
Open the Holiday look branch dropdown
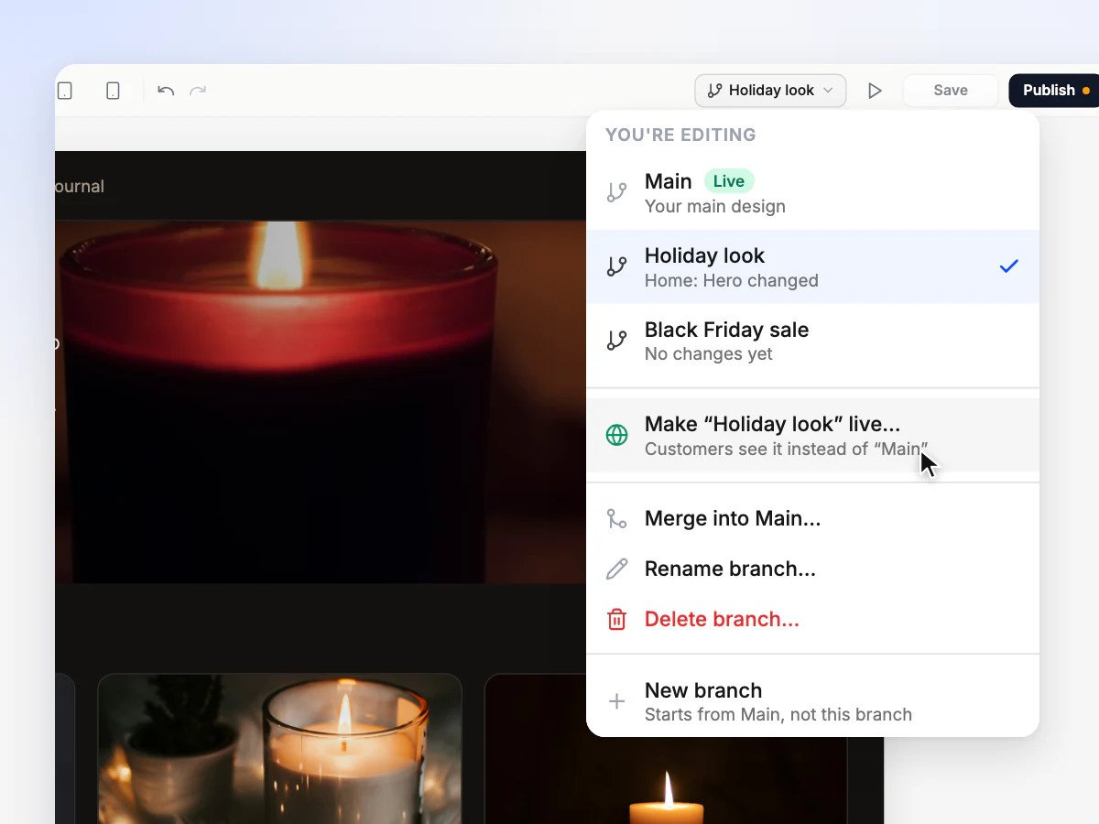pyautogui.click(x=770, y=91)
